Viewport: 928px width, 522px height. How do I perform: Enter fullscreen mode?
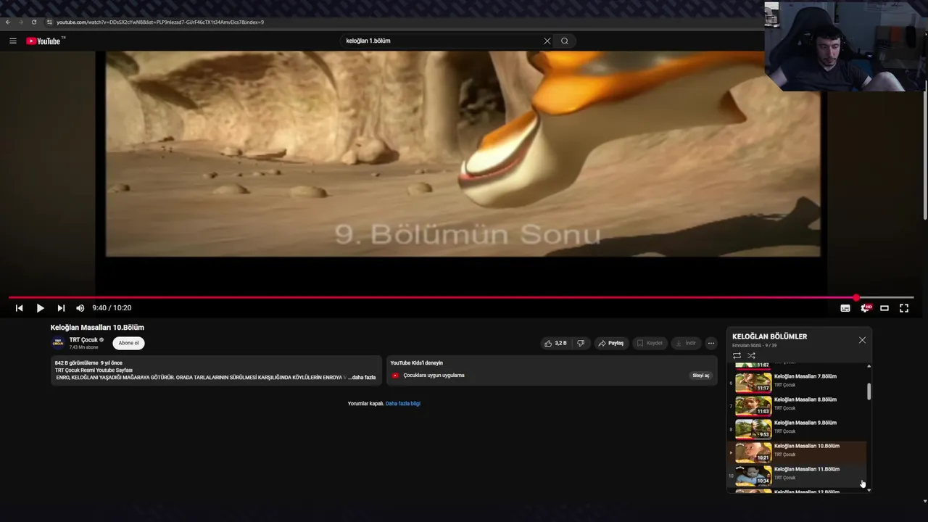point(904,308)
